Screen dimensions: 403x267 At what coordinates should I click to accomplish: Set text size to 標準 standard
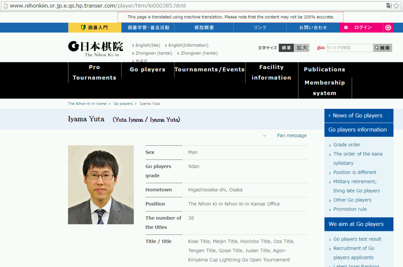[x=286, y=48]
